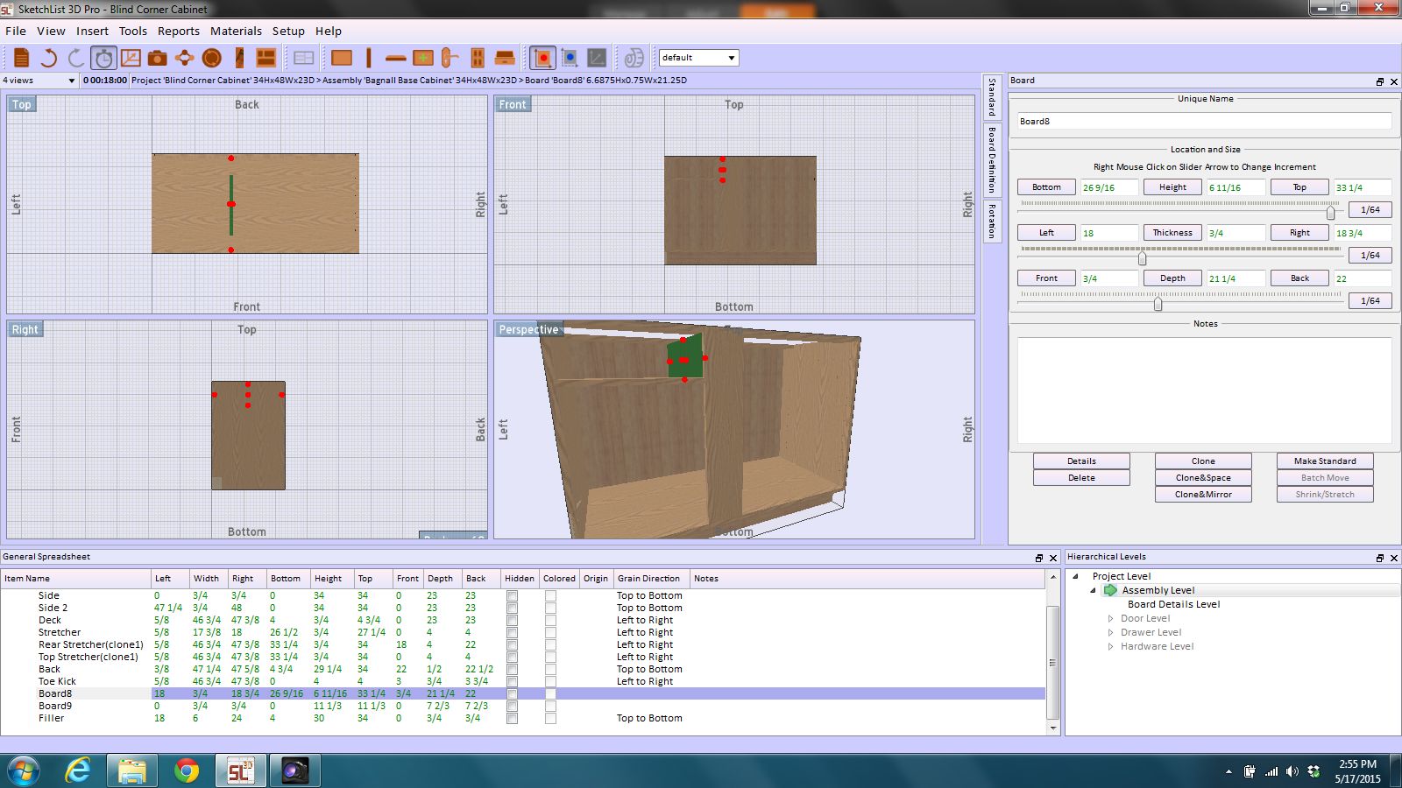Open the Materials menu

pyautogui.click(x=236, y=31)
